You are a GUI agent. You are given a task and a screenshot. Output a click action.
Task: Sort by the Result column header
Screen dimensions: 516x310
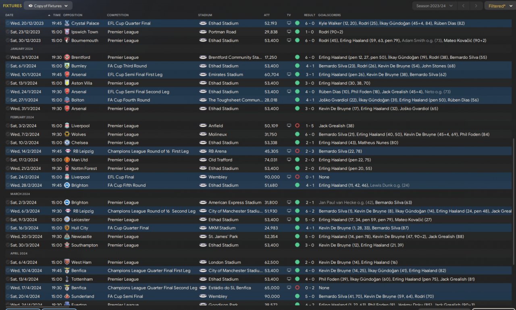point(310,15)
